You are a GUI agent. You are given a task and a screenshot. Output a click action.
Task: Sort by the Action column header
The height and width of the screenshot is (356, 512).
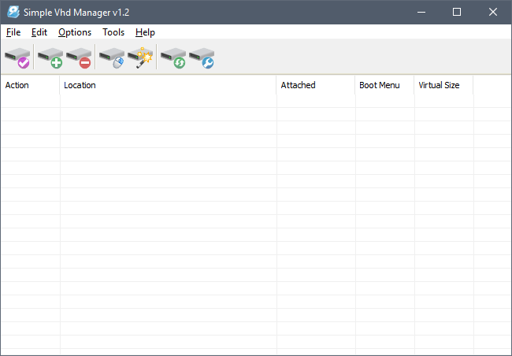[x=30, y=85]
